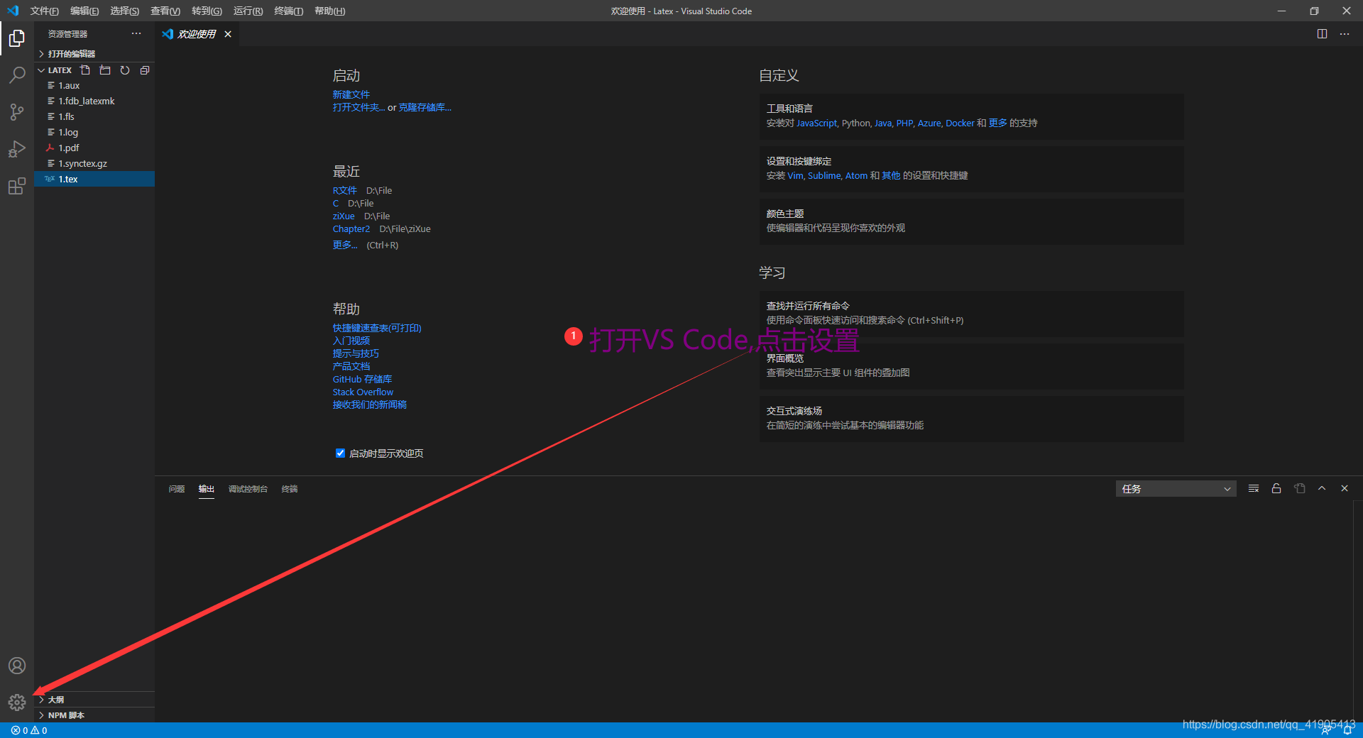Image resolution: width=1363 pixels, height=738 pixels.
Task: Open the Run and Debug view
Action: [x=17, y=149]
